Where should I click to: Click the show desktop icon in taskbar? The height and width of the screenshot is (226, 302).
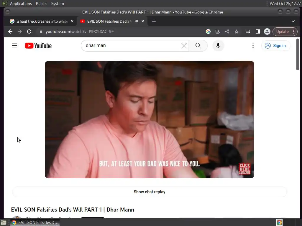pyautogui.click(x=3, y=222)
